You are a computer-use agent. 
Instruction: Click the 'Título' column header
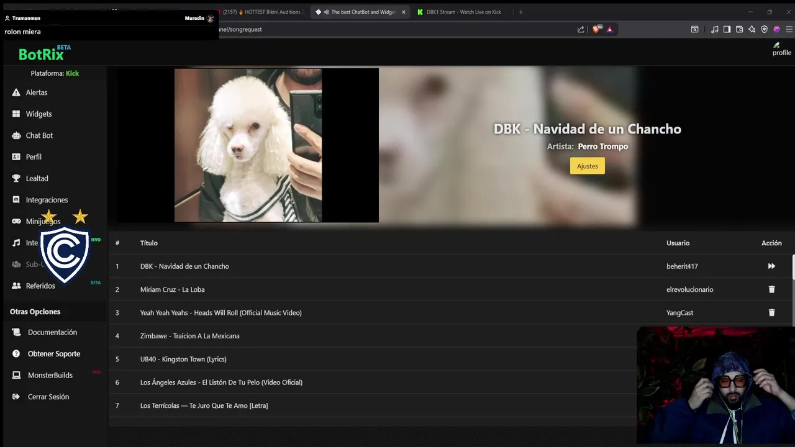pyautogui.click(x=149, y=243)
